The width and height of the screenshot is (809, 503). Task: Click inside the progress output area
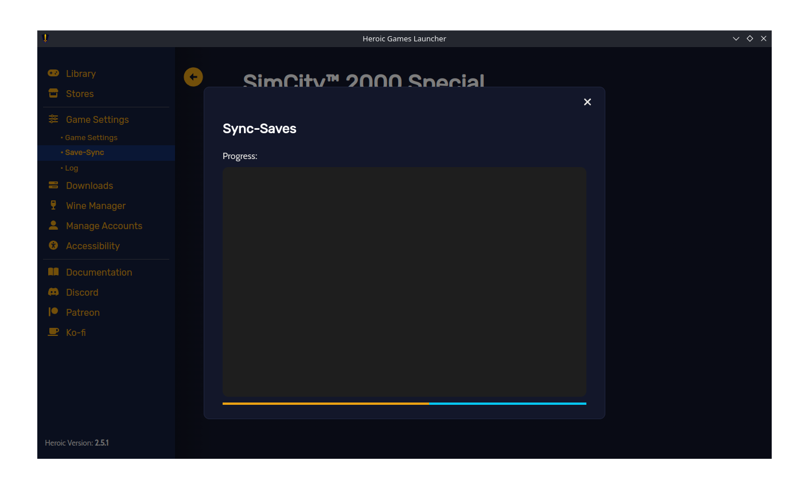[x=404, y=281]
